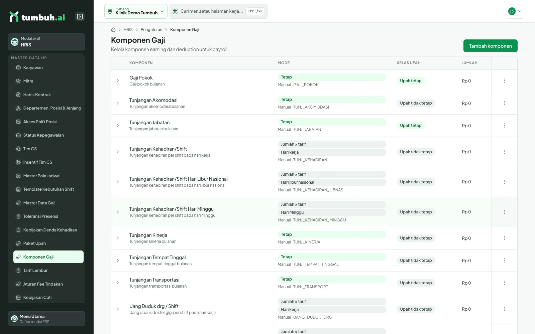Click the Tunjangan Kehadiran/Shift component name
The image size is (535, 334).
158,149
